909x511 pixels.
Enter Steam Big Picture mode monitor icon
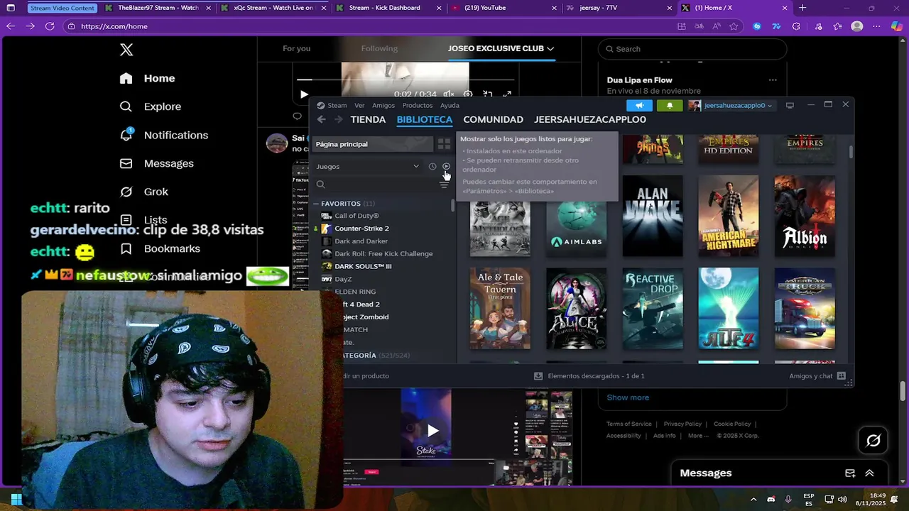790,105
